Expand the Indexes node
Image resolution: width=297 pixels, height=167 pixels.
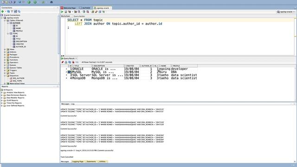point(5,52)
